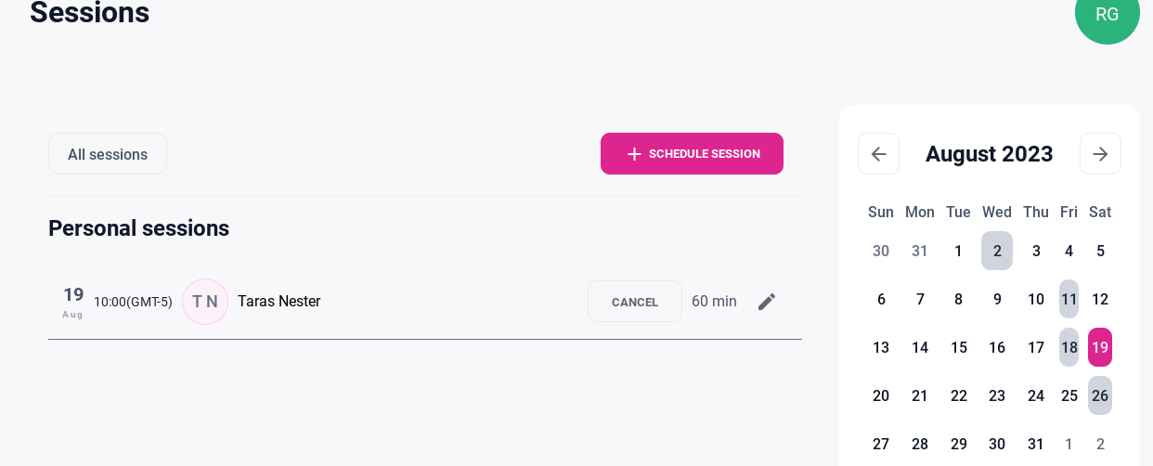Click the pencil edit icon for session
This screenshot has width=1153, height=466.
click(x=766, y=302)
